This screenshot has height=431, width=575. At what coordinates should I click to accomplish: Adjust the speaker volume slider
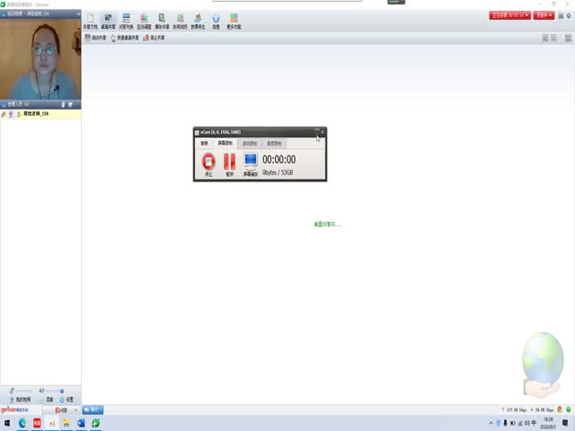click(x=54, y=391)
